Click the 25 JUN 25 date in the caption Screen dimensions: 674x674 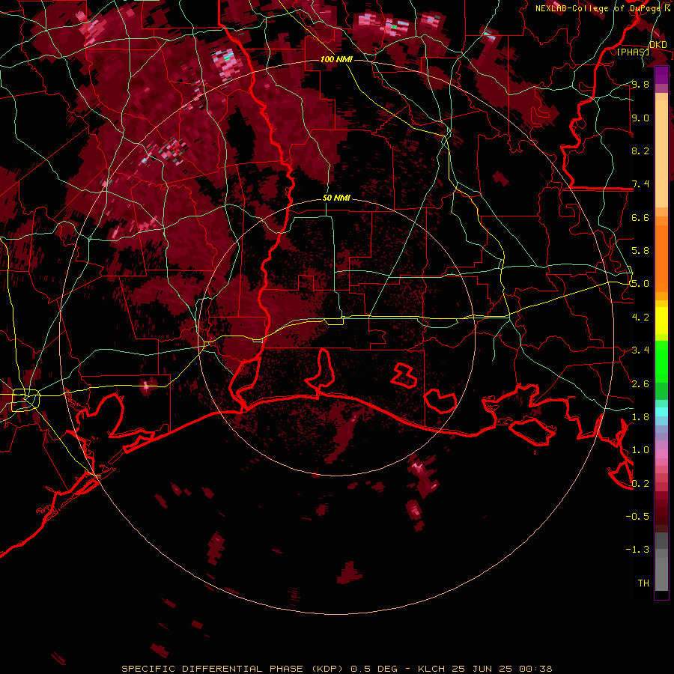482,669
